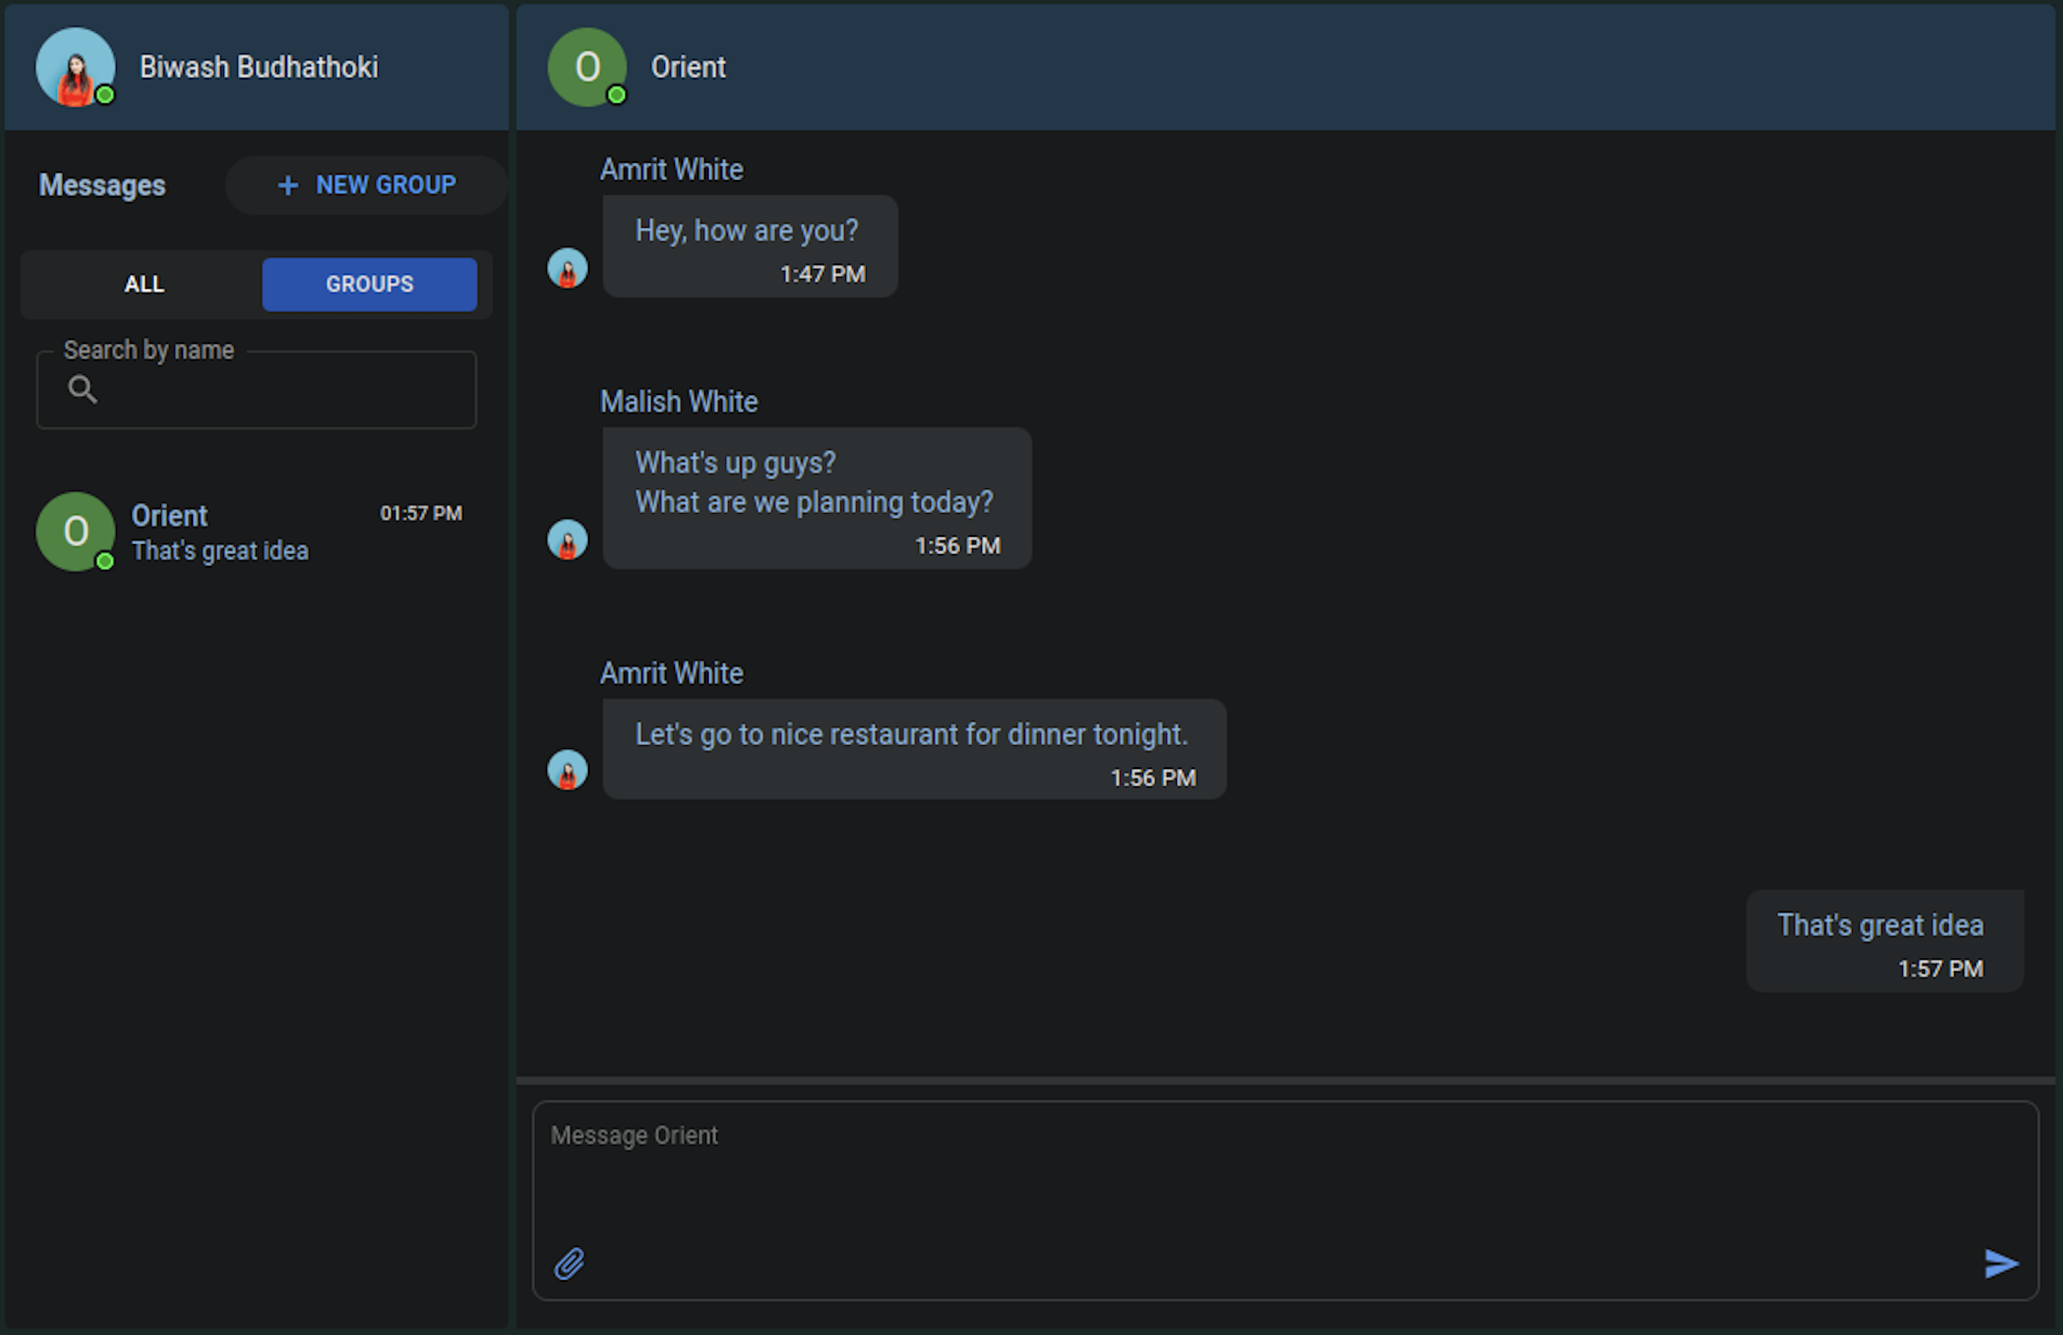2063x1335 pixels.
Task: Click the "Hey, how are you?" message bubble
Action: pyautogui.click(x=750, y=246)
